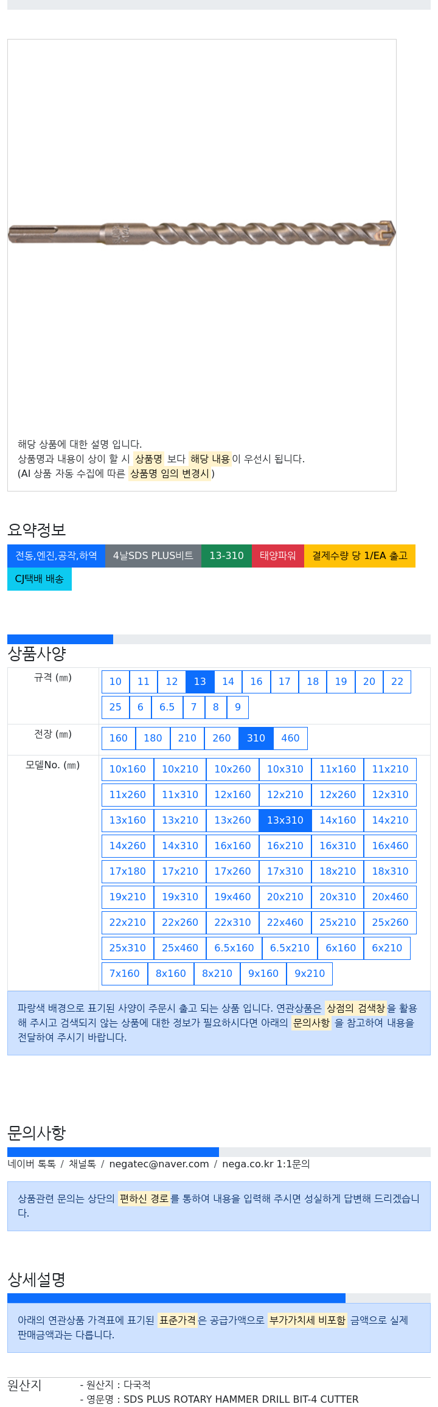Click the 4날SDS PLUS비트 gray tag
The height and width of the screenshot is (1407, 438).
(153, 556)
